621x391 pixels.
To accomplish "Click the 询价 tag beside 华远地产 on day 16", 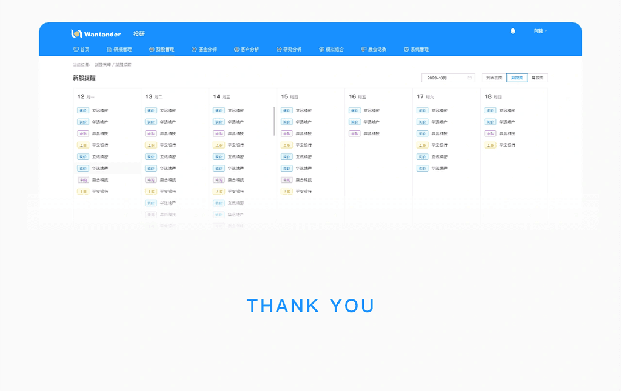I will tap(354, 122).
